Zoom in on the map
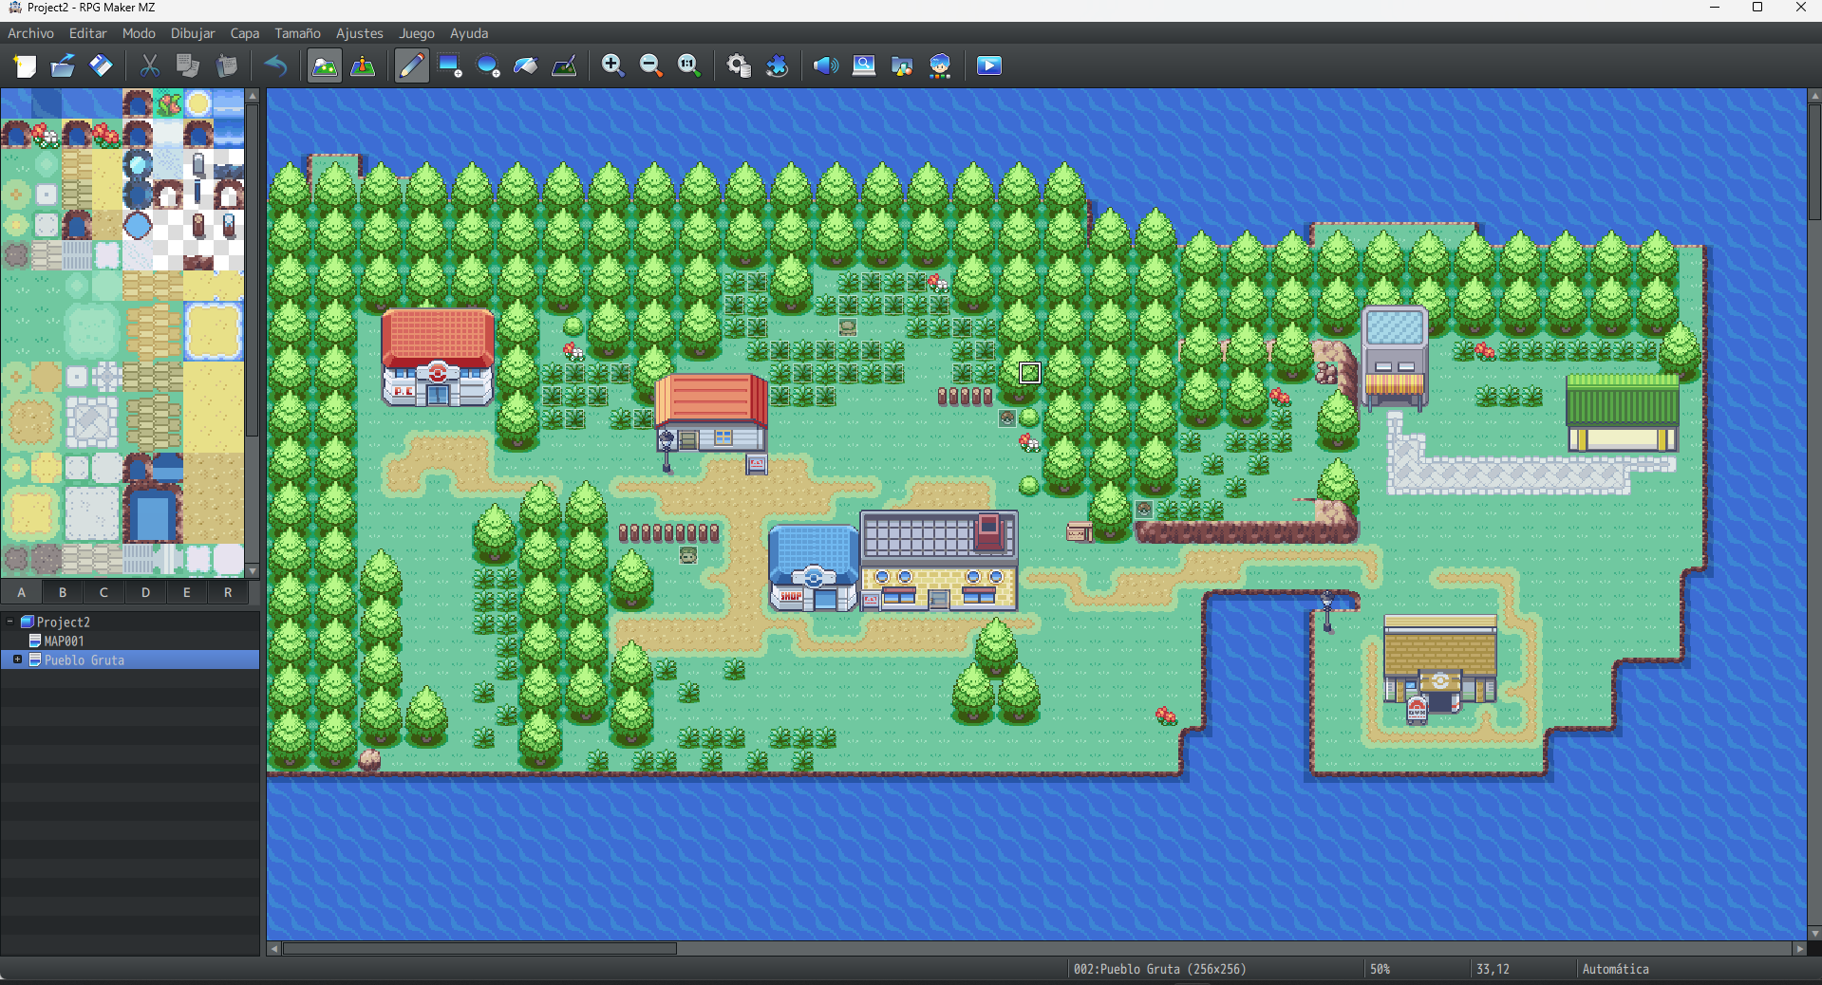This screenshot has height=985, width=1822. [x=613, y=65]
